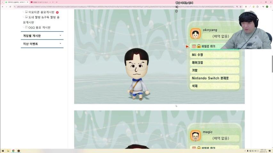
Task: Open the Chrome three-dot menu
Action: pyautogui.click(x=271, y=7)
